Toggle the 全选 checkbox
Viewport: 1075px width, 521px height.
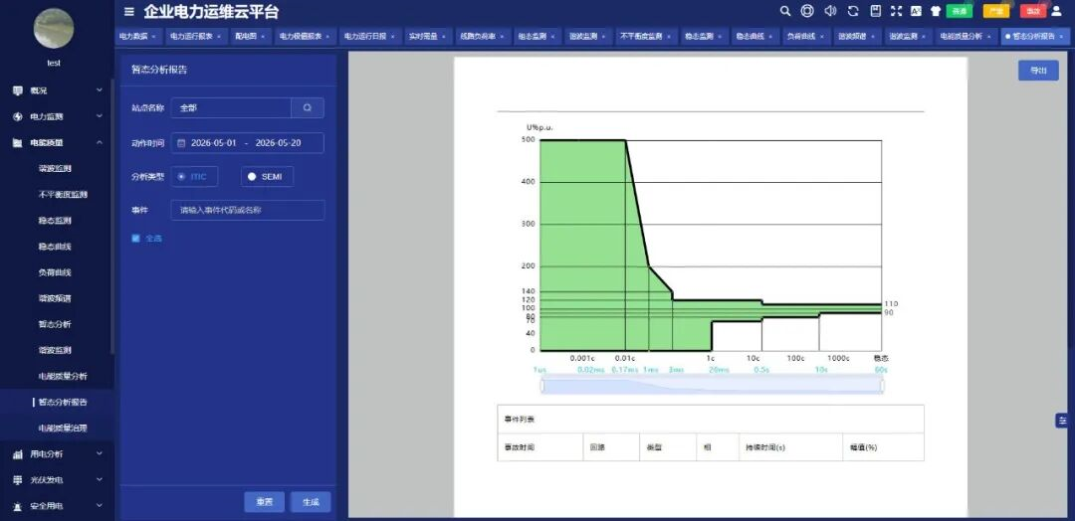(135, 239)
